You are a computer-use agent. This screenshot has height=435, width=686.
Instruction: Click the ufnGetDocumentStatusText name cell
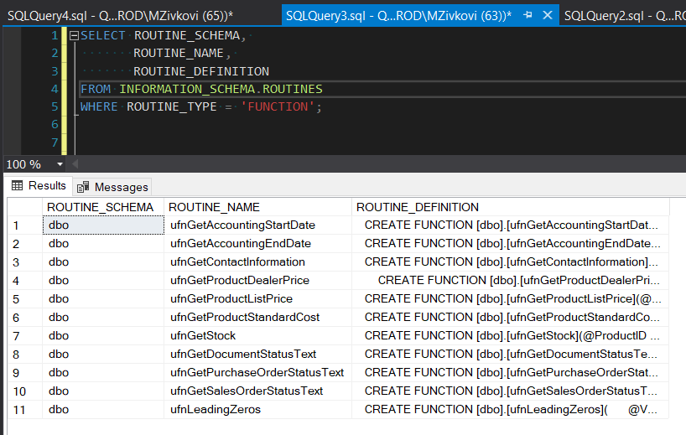coord(257,355)
